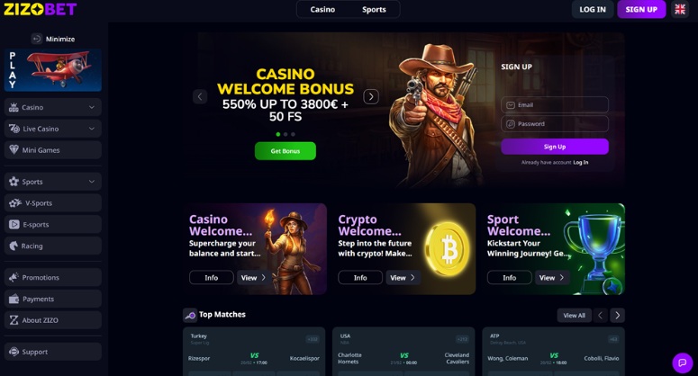Click the green Get Bonus button

[286, 151]
